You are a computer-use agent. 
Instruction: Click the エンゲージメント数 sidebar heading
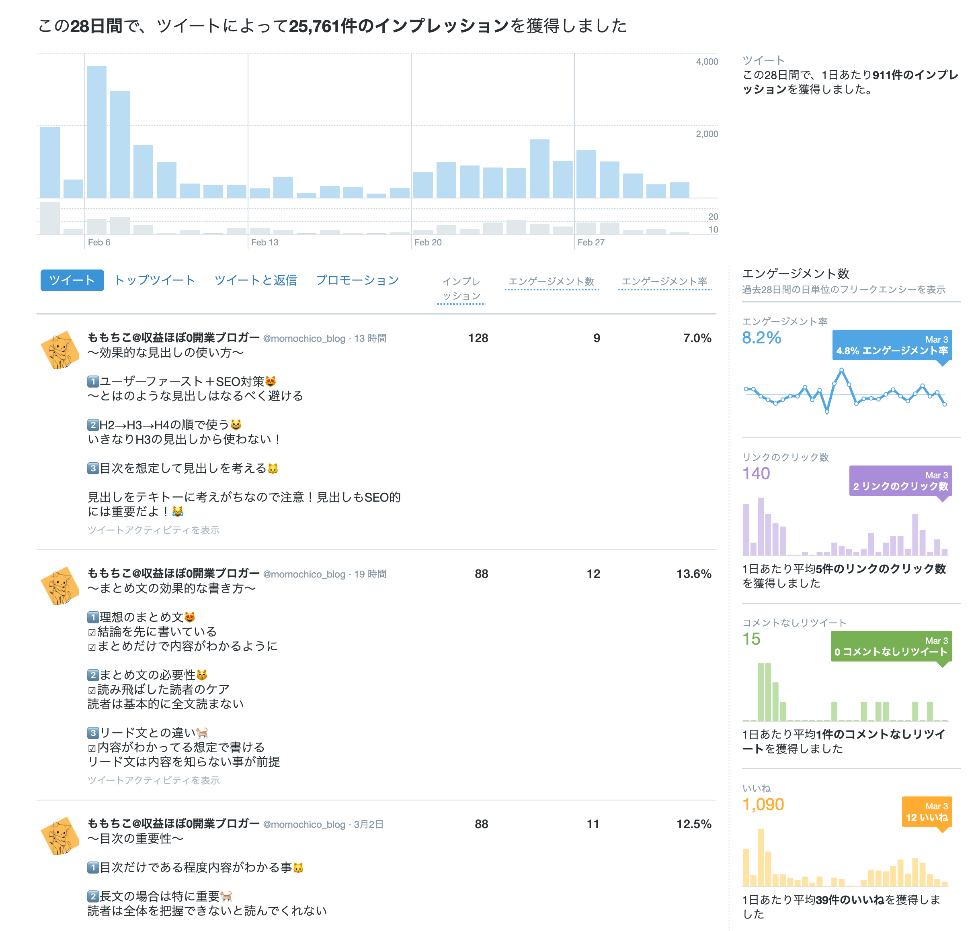pos(796,274)
